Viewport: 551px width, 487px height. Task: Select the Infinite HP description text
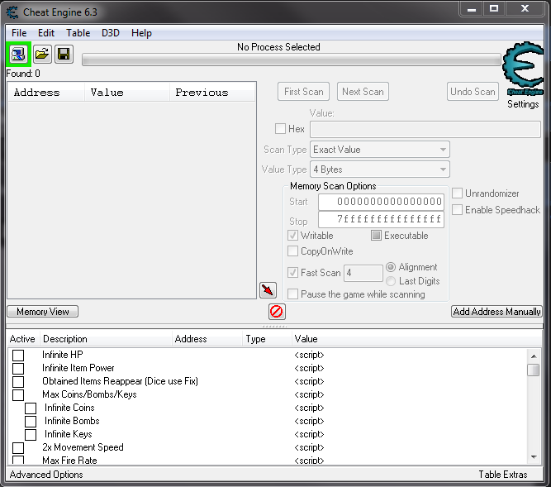(x=63, y=355)
